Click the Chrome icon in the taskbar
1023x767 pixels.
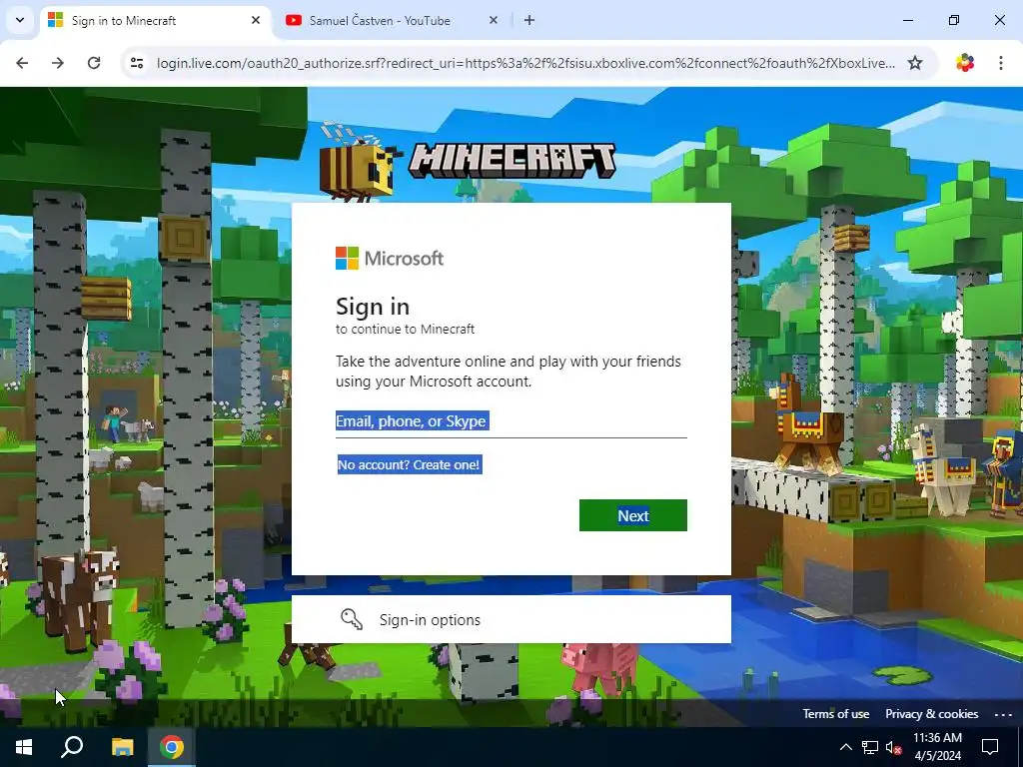coord(172,747)
